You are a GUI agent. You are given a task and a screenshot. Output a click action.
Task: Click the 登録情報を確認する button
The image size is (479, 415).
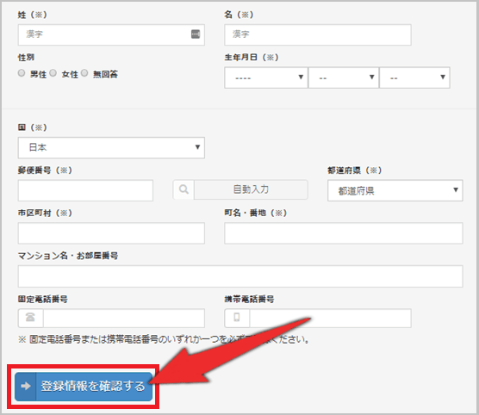point(84,387)
